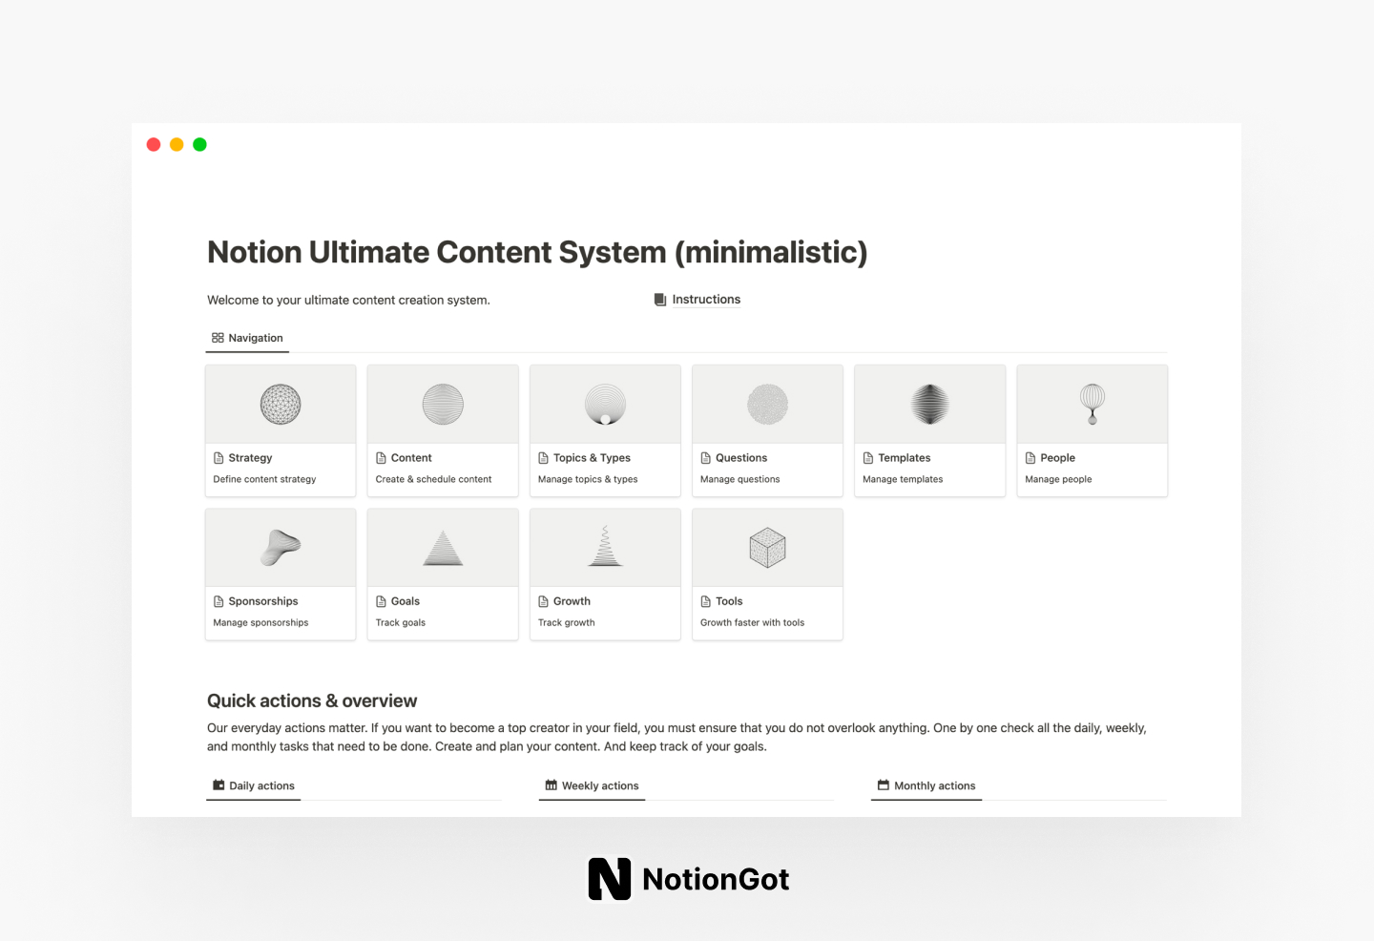This screenshot has width=1374, height=941.
Task: Click the Content page document icon
Action: click(381, 457)
